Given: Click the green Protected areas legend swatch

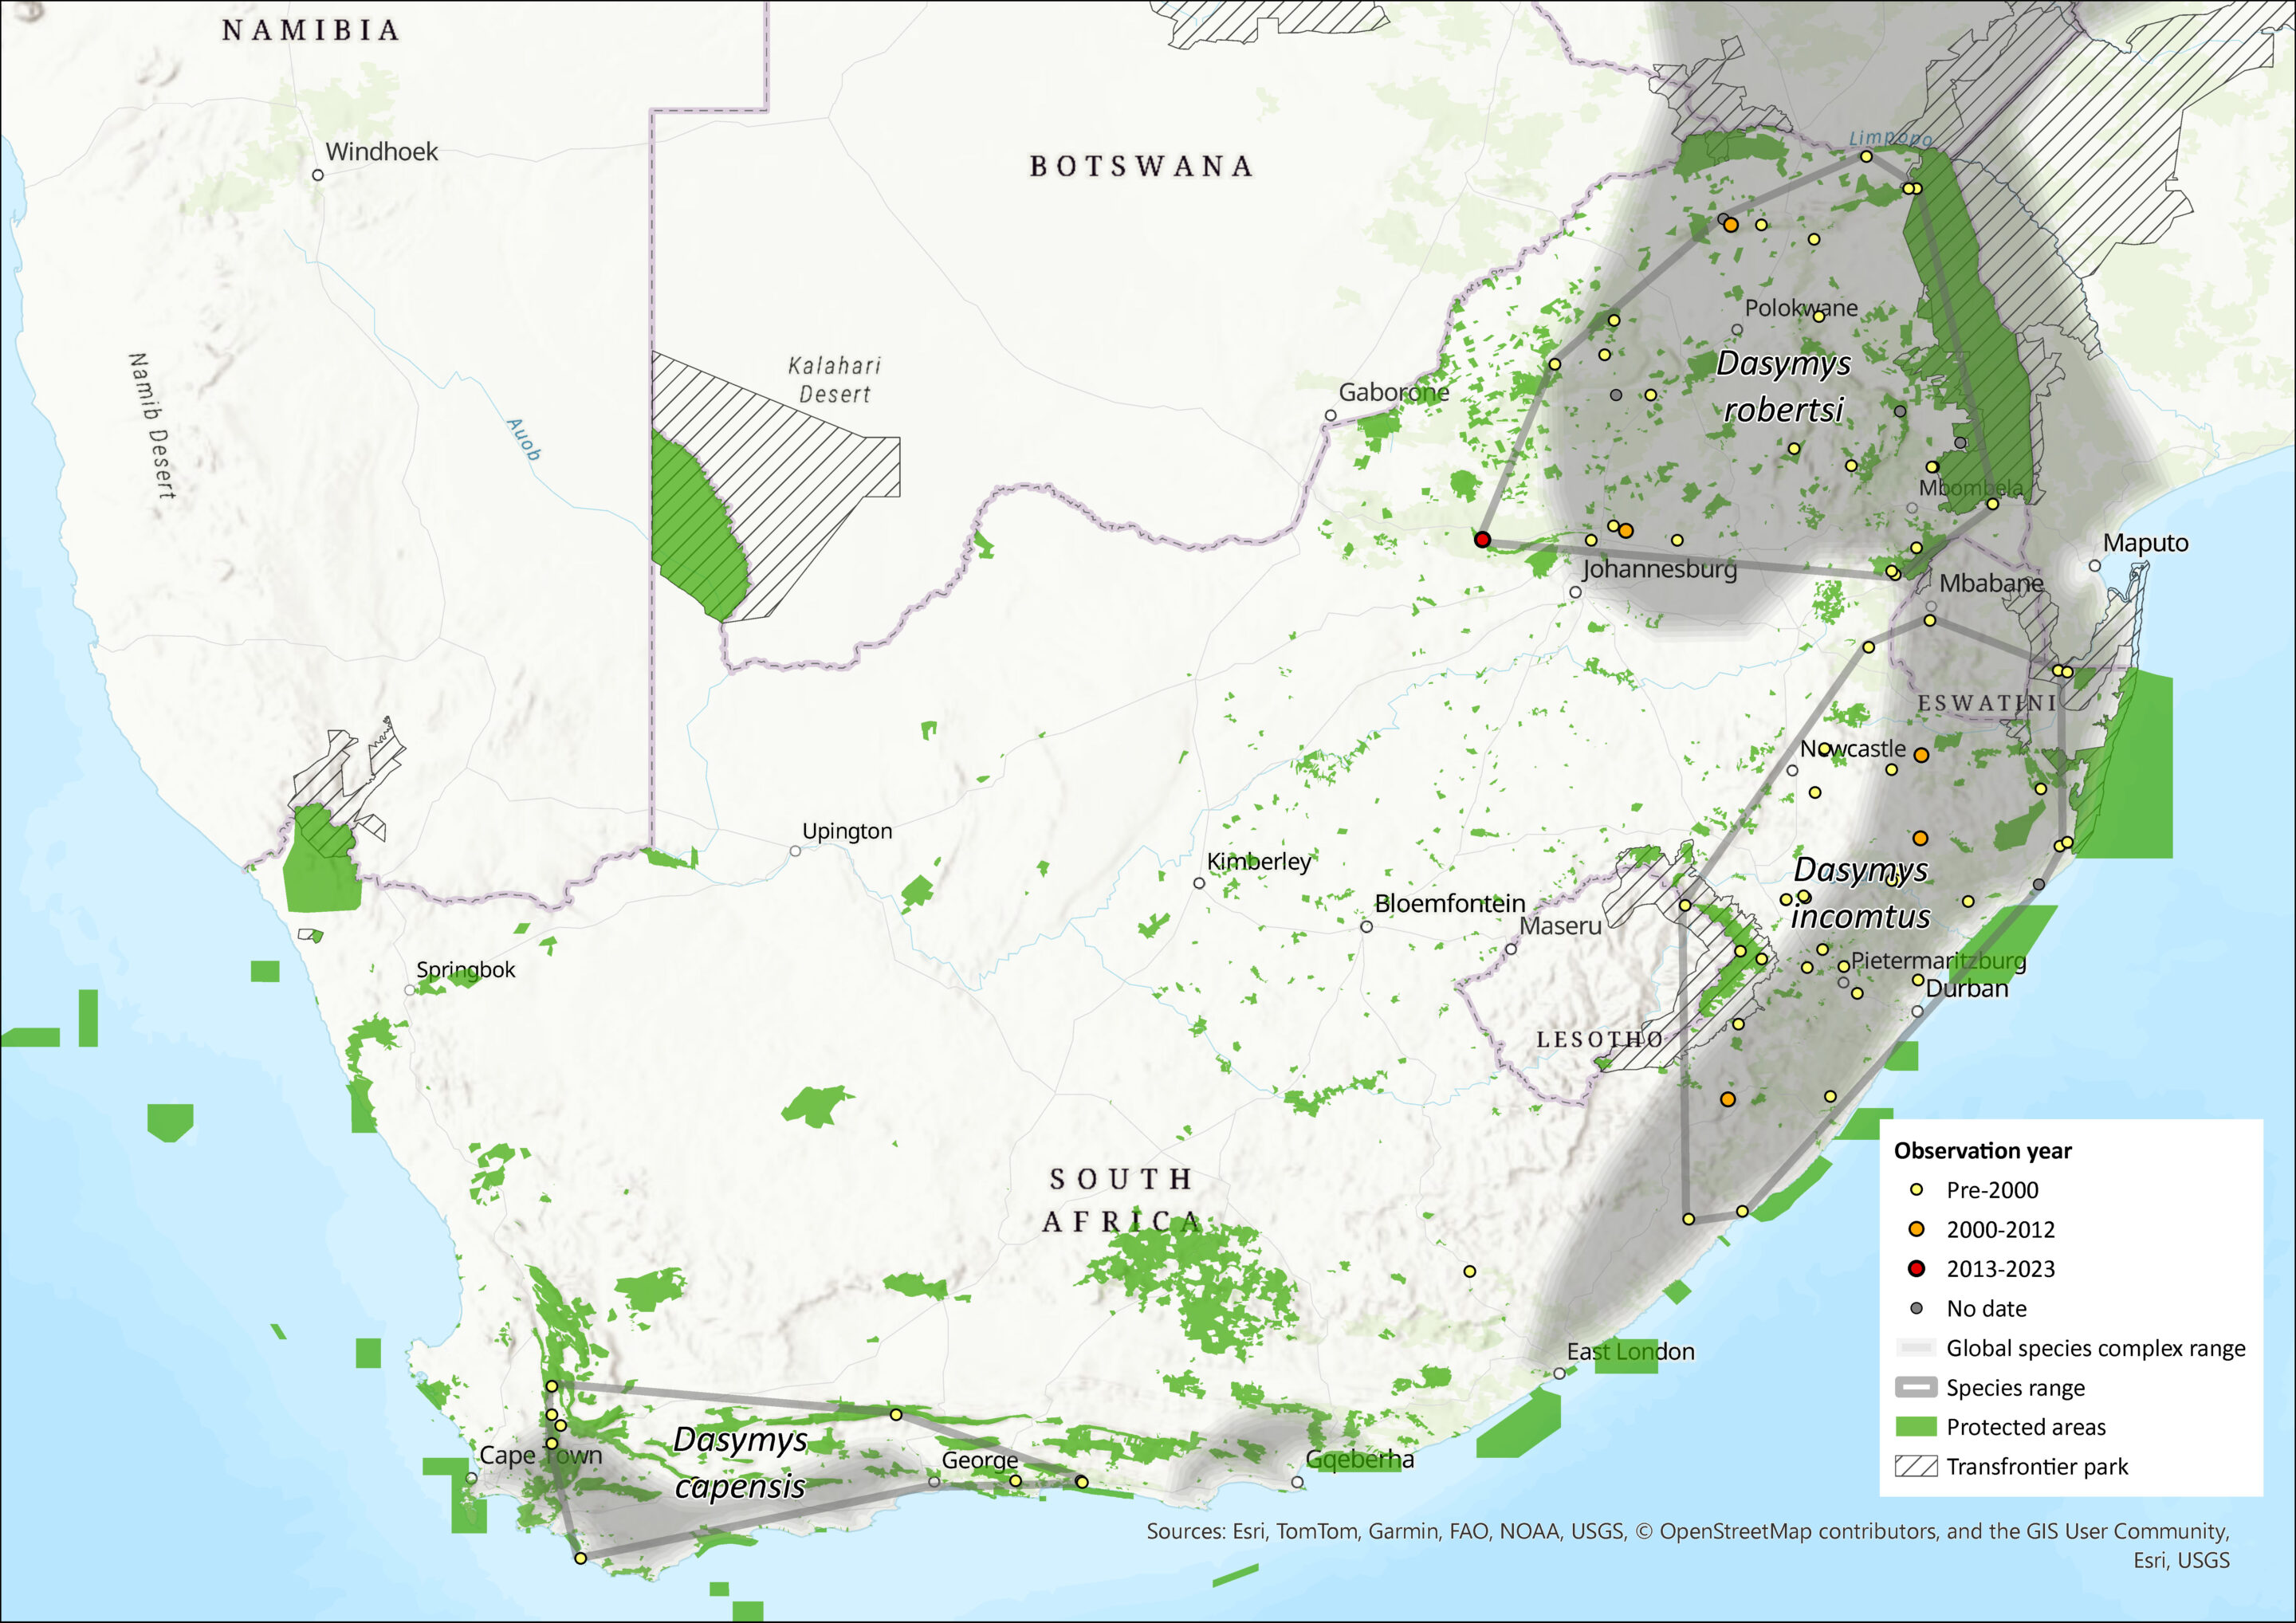Looking at the screenshot, I should pyautogui.click(x=1916, y=1427).
